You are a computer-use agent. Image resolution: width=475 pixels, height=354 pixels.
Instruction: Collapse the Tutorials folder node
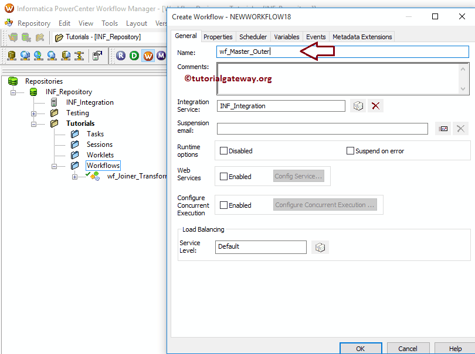click(x=33, y=124)
